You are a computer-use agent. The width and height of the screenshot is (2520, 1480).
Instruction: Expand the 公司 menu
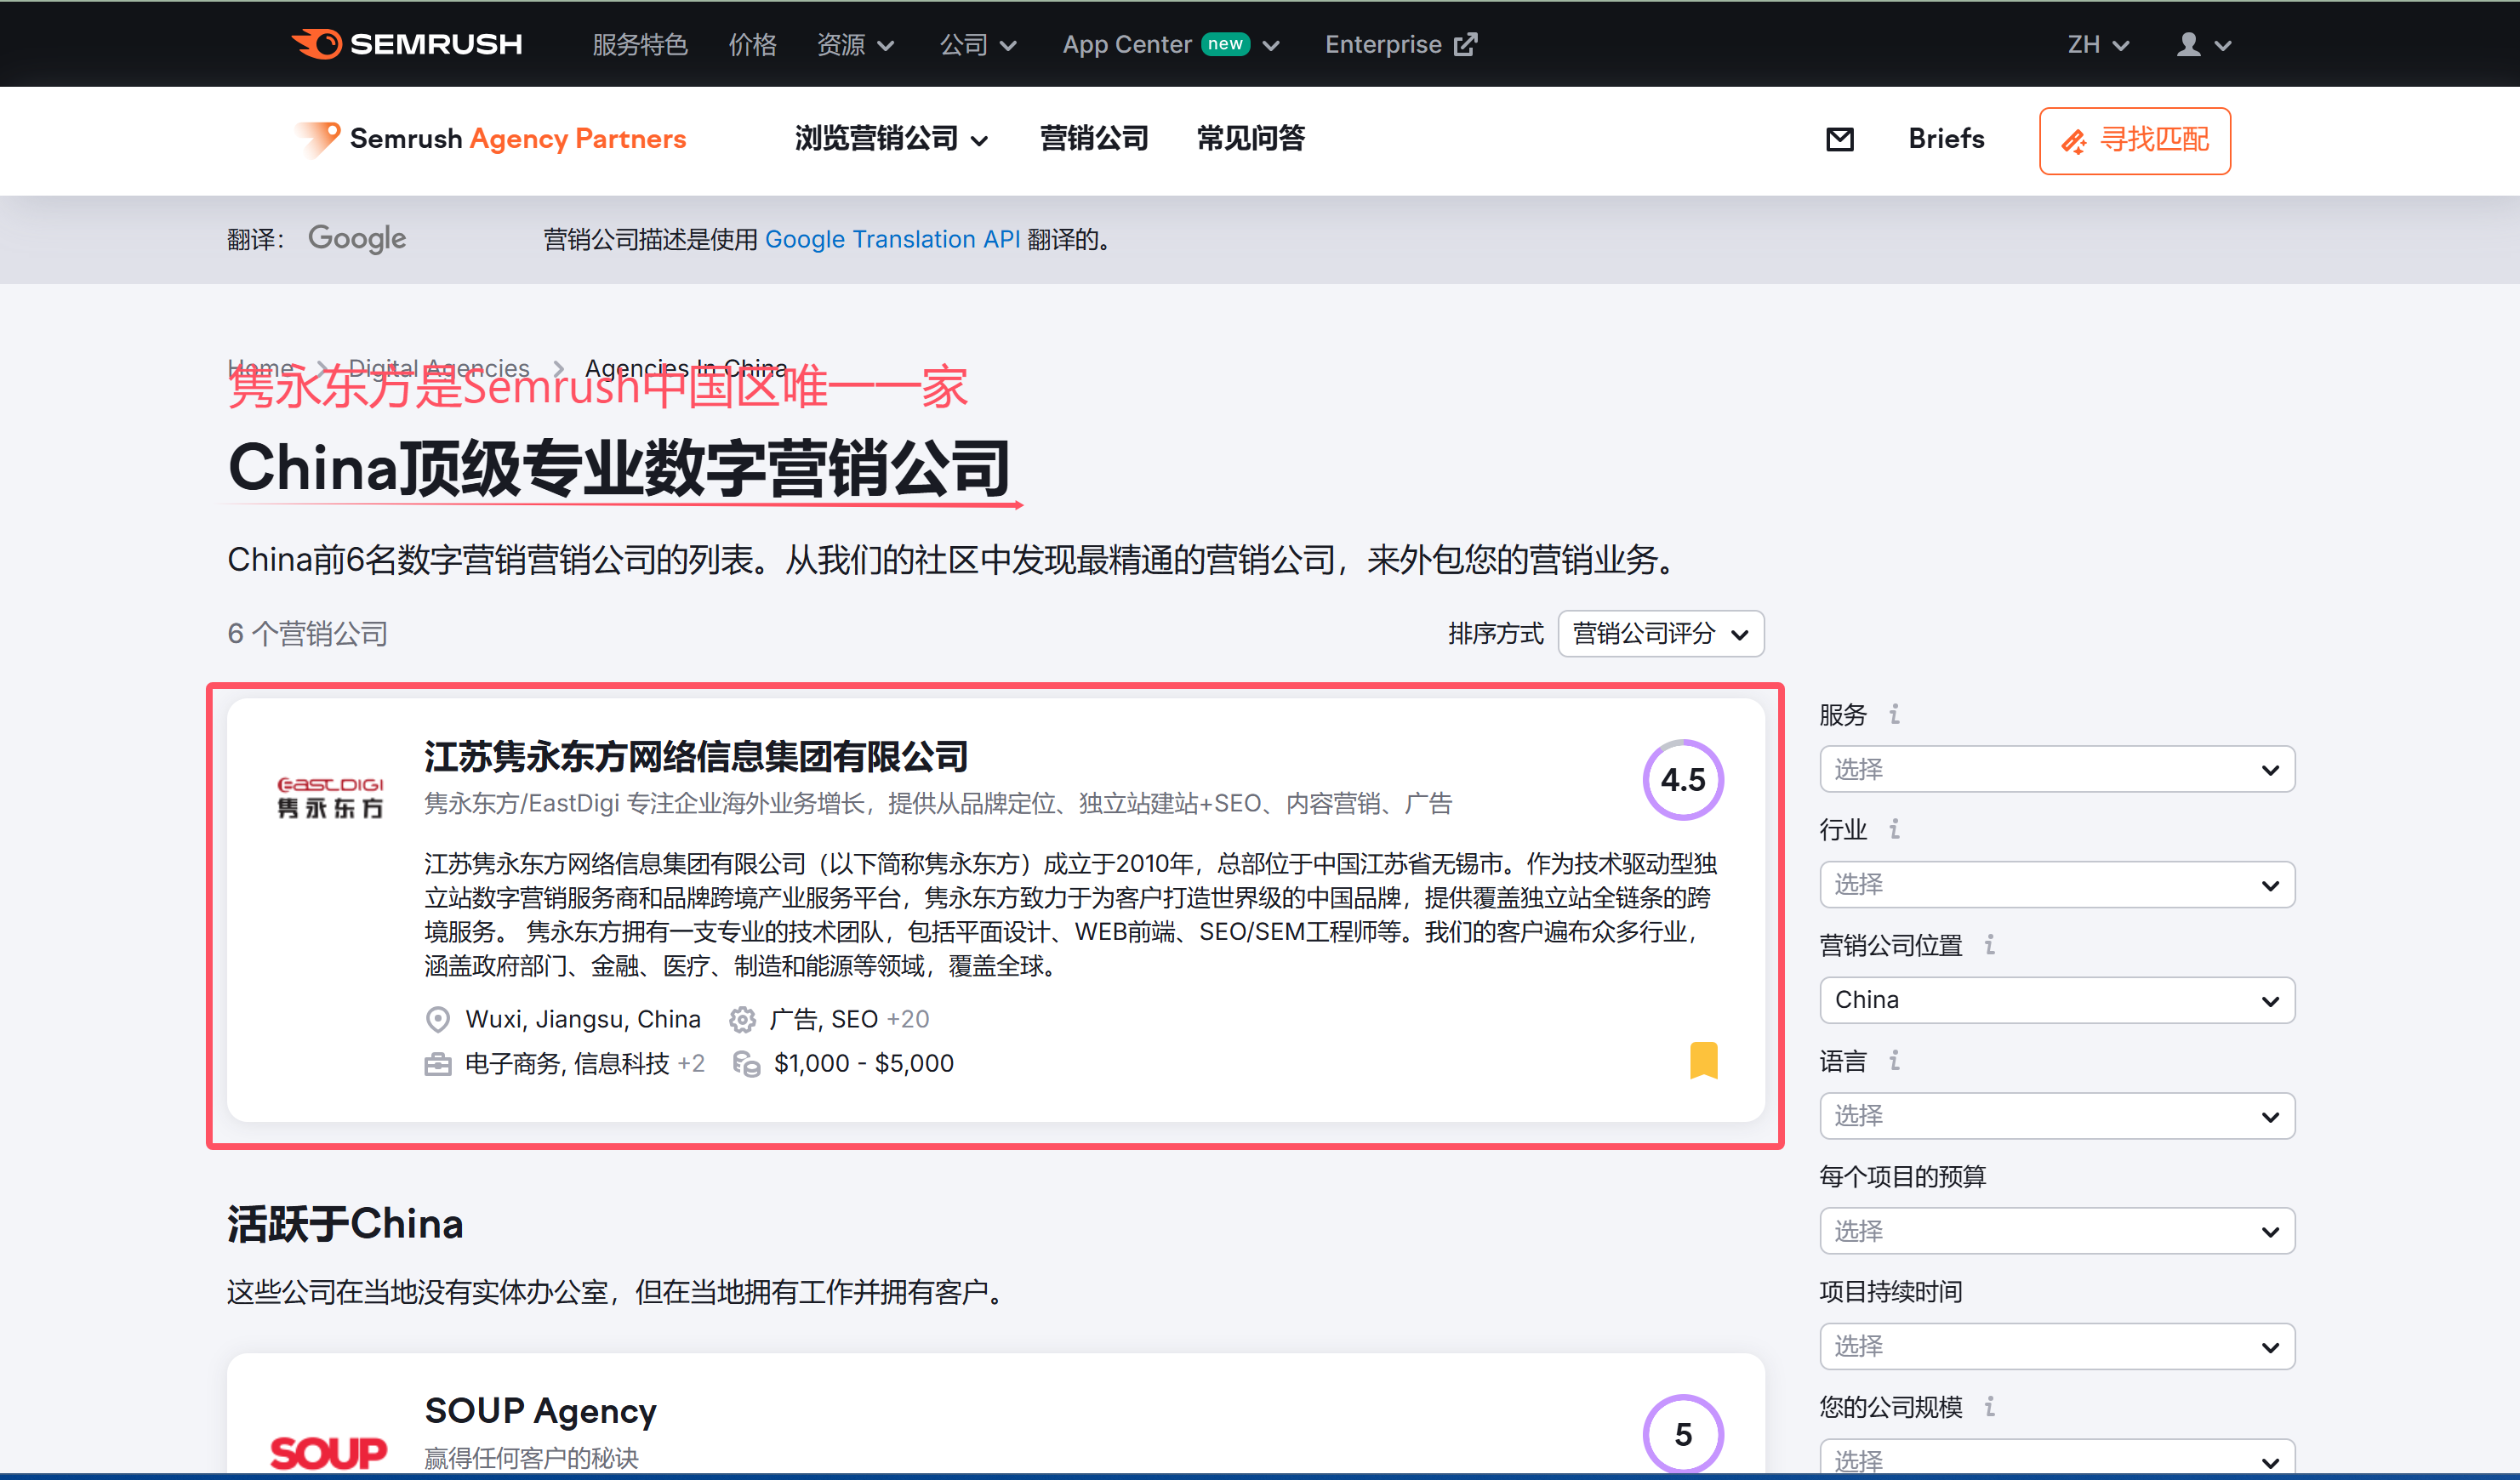coord(978,44)
